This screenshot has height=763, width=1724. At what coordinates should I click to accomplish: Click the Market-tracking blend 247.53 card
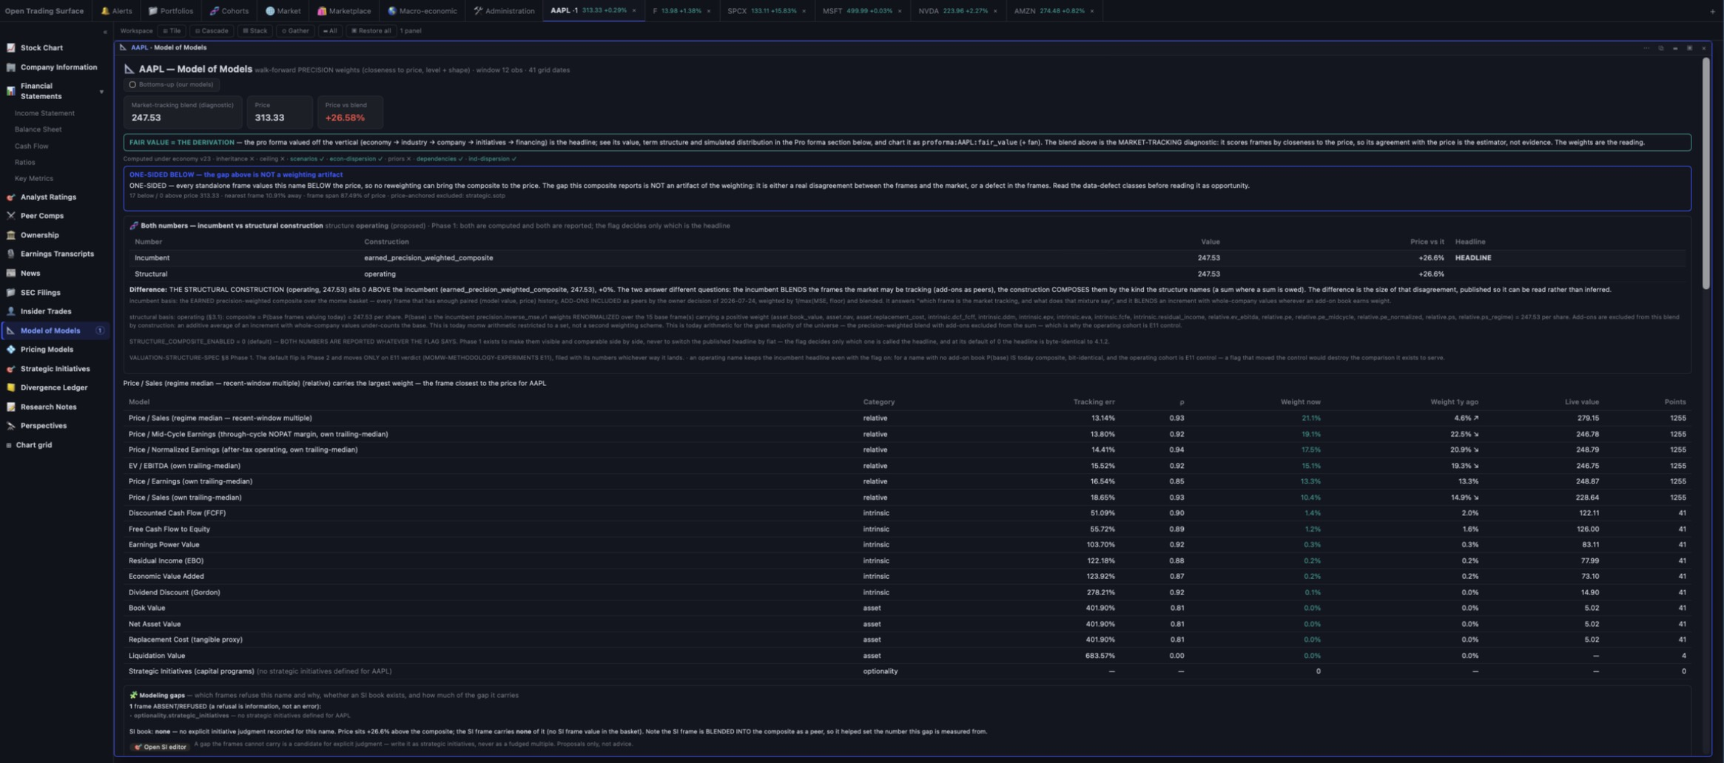pyautogui.click(x=183, y=112)
